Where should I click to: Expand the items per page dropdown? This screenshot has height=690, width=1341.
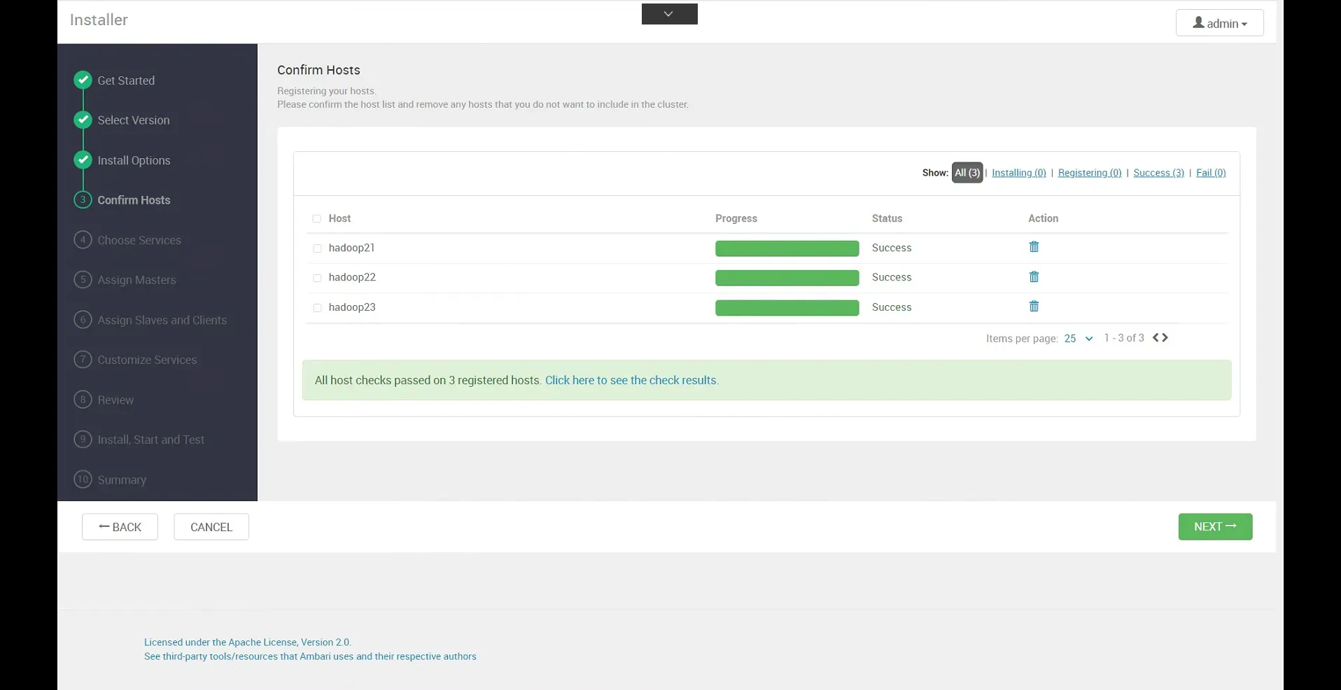(1078, 339)
